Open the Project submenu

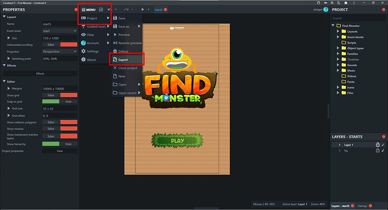pyautogui.click(x=95, y=18)
